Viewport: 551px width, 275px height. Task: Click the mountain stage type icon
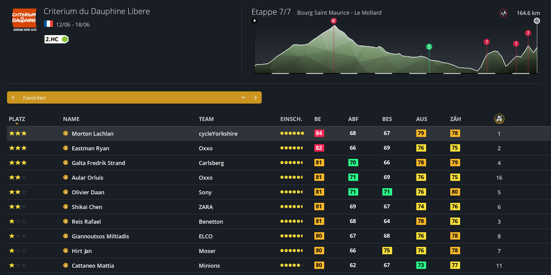(x=504, y=13)
